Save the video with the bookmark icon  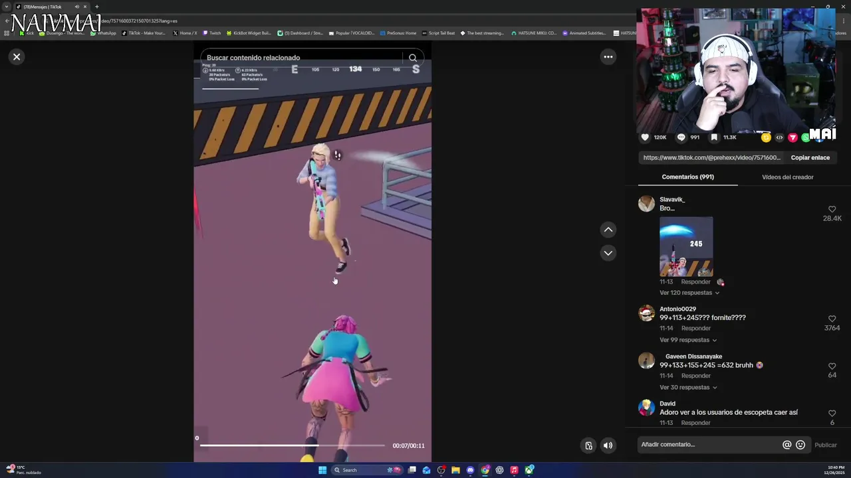714,137
